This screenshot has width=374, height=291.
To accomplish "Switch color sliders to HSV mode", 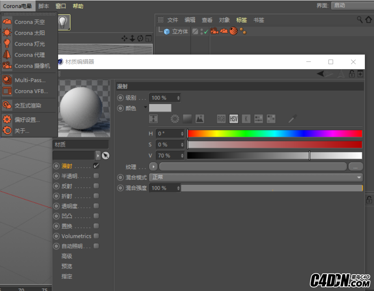I will click(234, 119).
